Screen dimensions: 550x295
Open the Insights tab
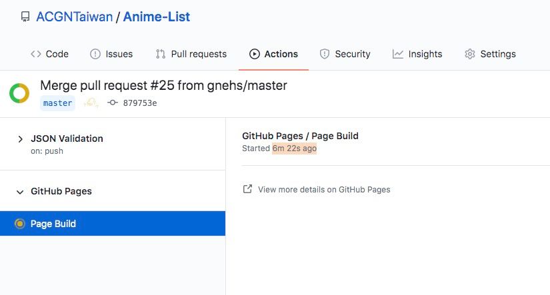(417, 54)
